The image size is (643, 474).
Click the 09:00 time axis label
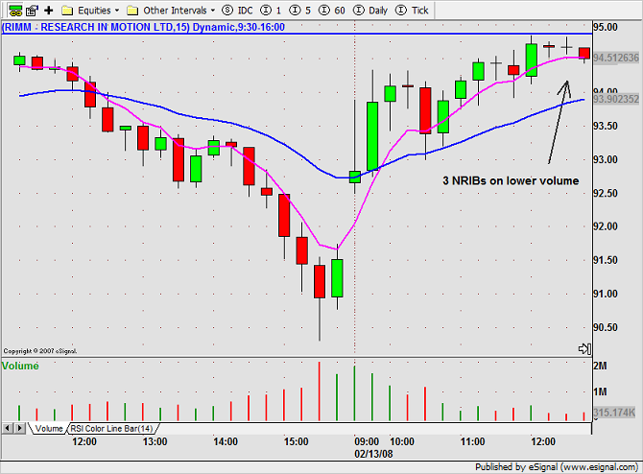coord(367,441)
